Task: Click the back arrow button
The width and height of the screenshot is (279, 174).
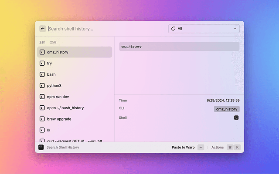Action: (x=43, y=29)
